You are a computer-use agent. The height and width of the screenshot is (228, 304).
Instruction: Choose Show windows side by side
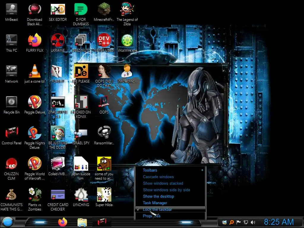(x=170, y=190)
